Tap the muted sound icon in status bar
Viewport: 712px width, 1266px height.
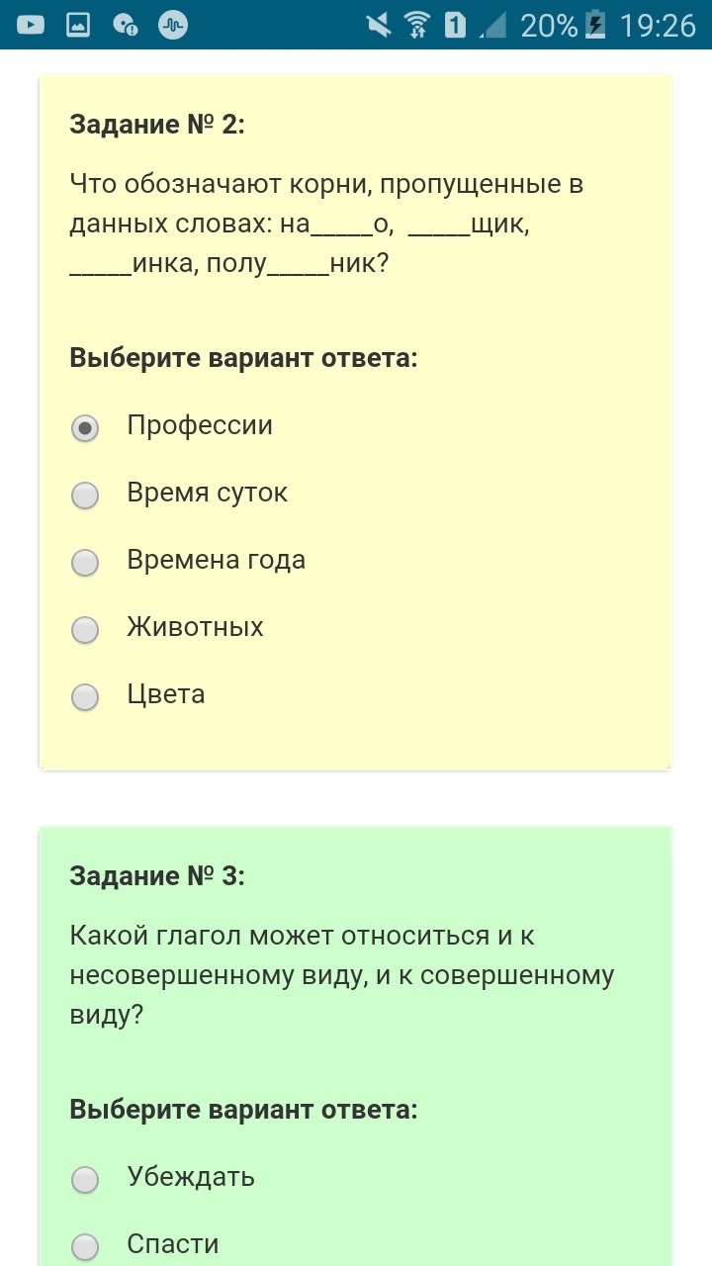click(x=378, y=25)
